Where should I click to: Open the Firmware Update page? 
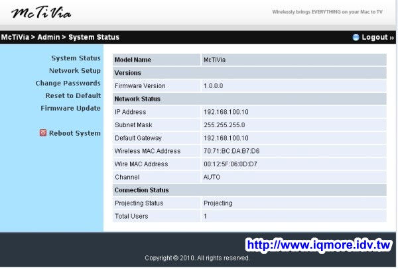[x=70, y=108]
